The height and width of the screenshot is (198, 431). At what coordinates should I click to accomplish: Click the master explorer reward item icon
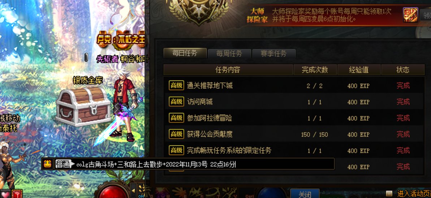[410, 15]
